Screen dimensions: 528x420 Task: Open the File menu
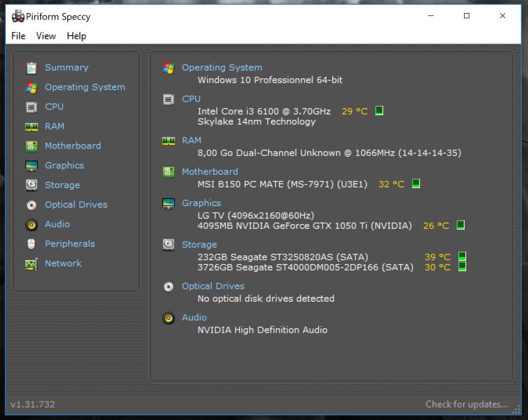(x=18, y=36)
